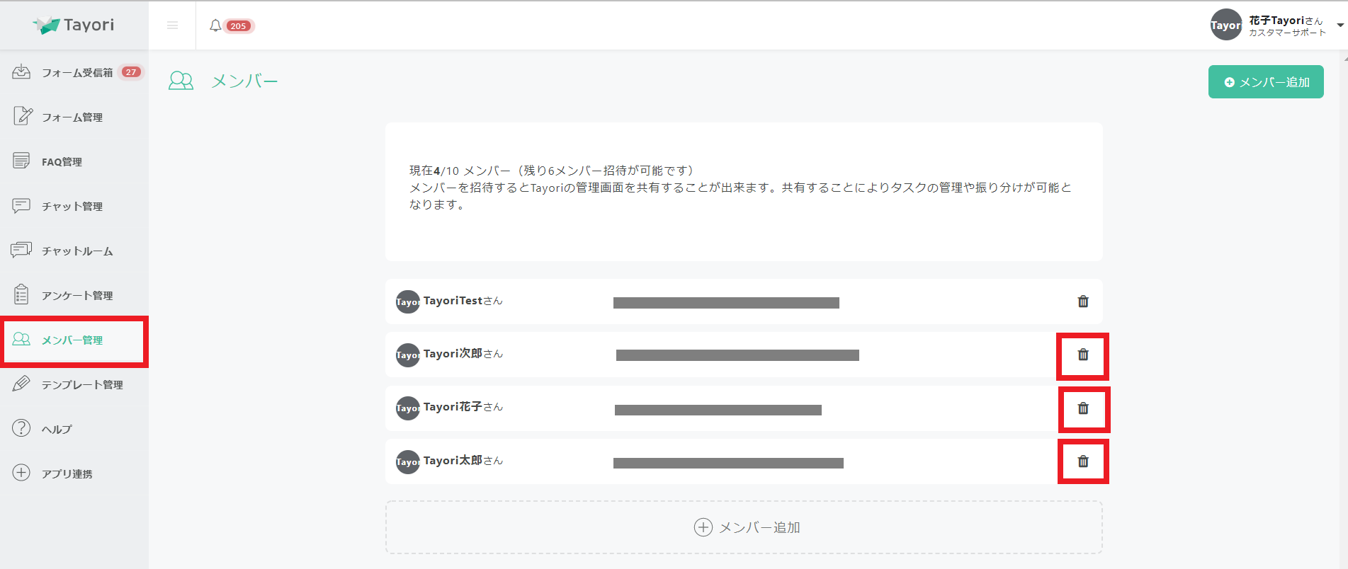The image size is (1348, 569).
Task: Click the dashed メンバー追加 box below the list
Action: pos(744,527)
